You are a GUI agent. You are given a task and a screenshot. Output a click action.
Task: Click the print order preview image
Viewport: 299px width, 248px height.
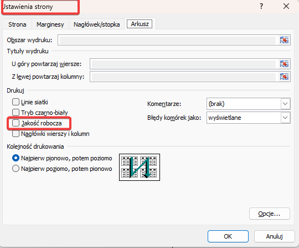[140, 167]
